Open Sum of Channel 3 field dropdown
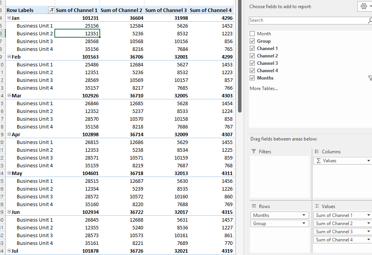 369,231
